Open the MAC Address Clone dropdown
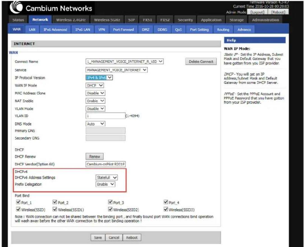 click(x=95, y=93)
